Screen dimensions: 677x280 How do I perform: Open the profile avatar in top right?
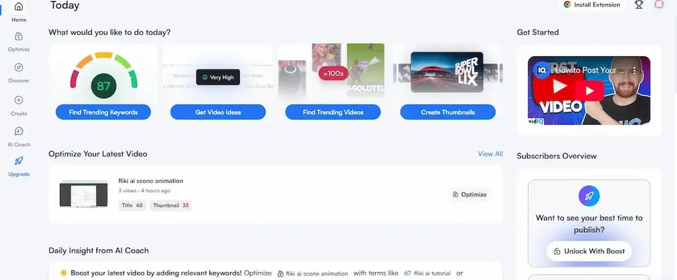coord(659,5)
